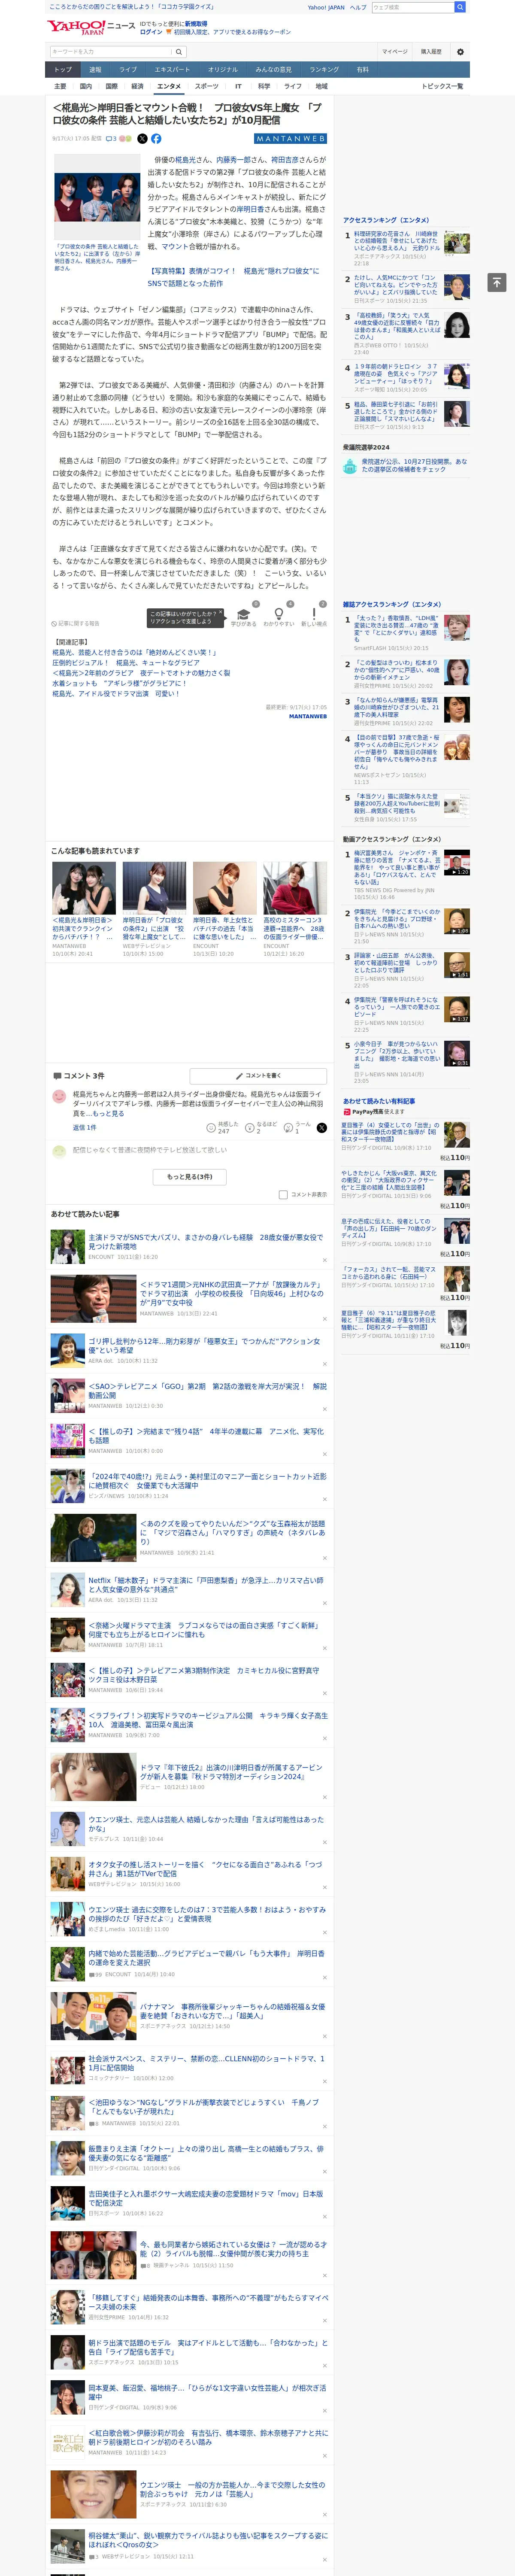The height and width of the screenshot is (2576, 515).
Task: Focus the ウェブ検索 input field
Action: (x=413, y=7)
